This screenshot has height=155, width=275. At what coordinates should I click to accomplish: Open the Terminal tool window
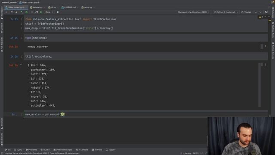(x=97, y=150)
